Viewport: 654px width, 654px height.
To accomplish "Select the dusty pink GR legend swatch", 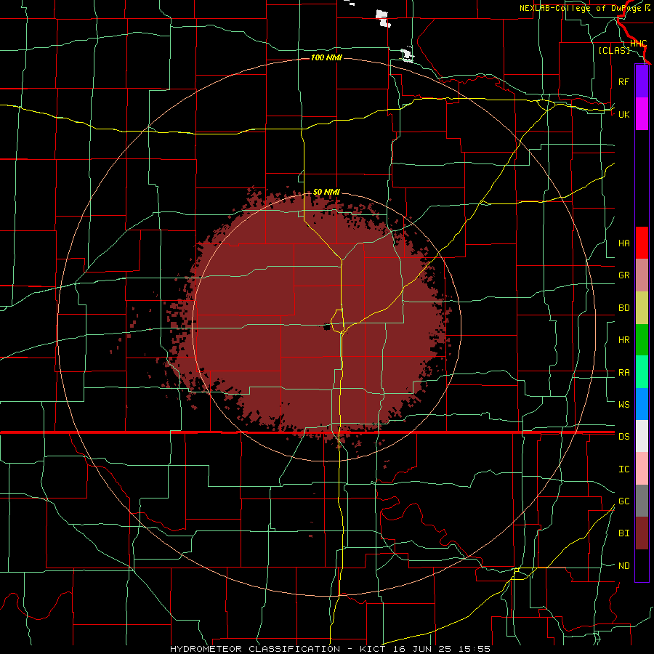I will [642, 275].
